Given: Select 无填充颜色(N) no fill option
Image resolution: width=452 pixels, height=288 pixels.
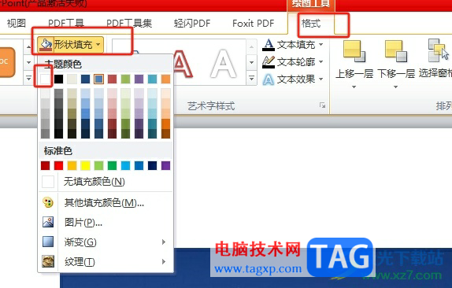Looking at the screenshot, I should coord(106,182).
